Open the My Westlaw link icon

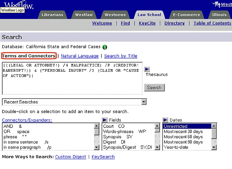coord(222,4)
